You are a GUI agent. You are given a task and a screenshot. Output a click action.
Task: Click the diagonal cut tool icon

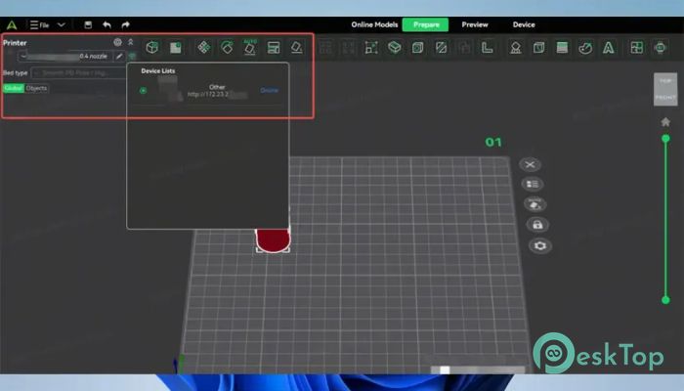[x=441, y=47]
